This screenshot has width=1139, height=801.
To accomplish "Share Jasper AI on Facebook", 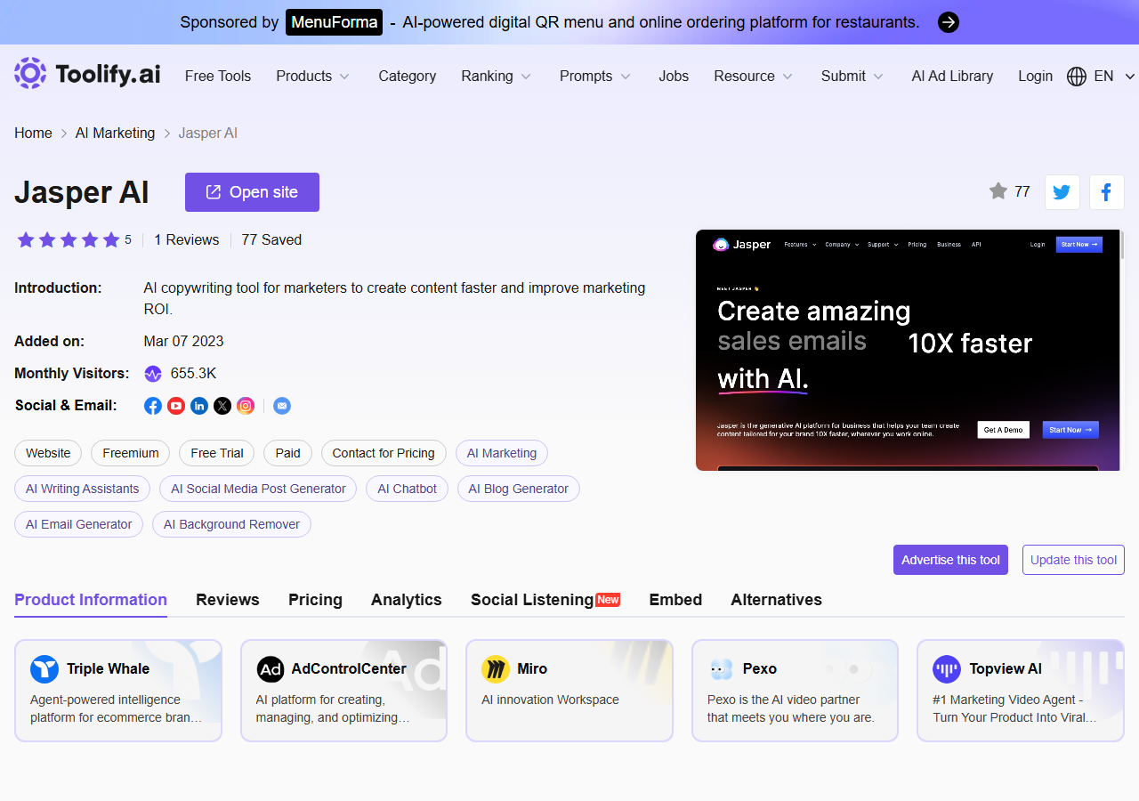I will pos(1107,192).
